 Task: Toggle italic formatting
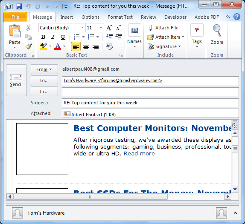tap(53, 37)
